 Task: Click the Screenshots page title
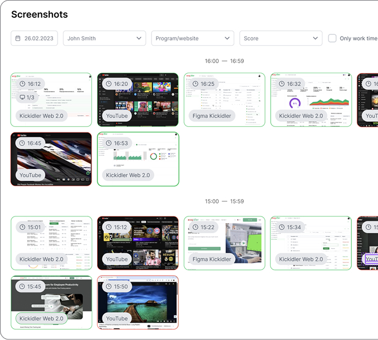click(x=40, y=15)
